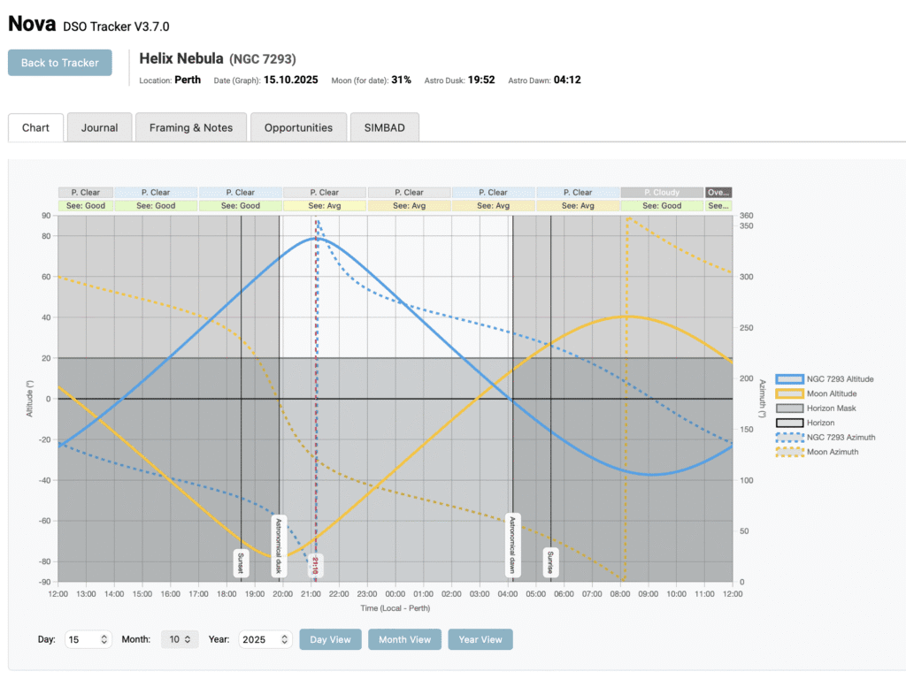The image size is (906, 687).
Task: Select the Opportunities tab
Action: (x=298, y=127)
